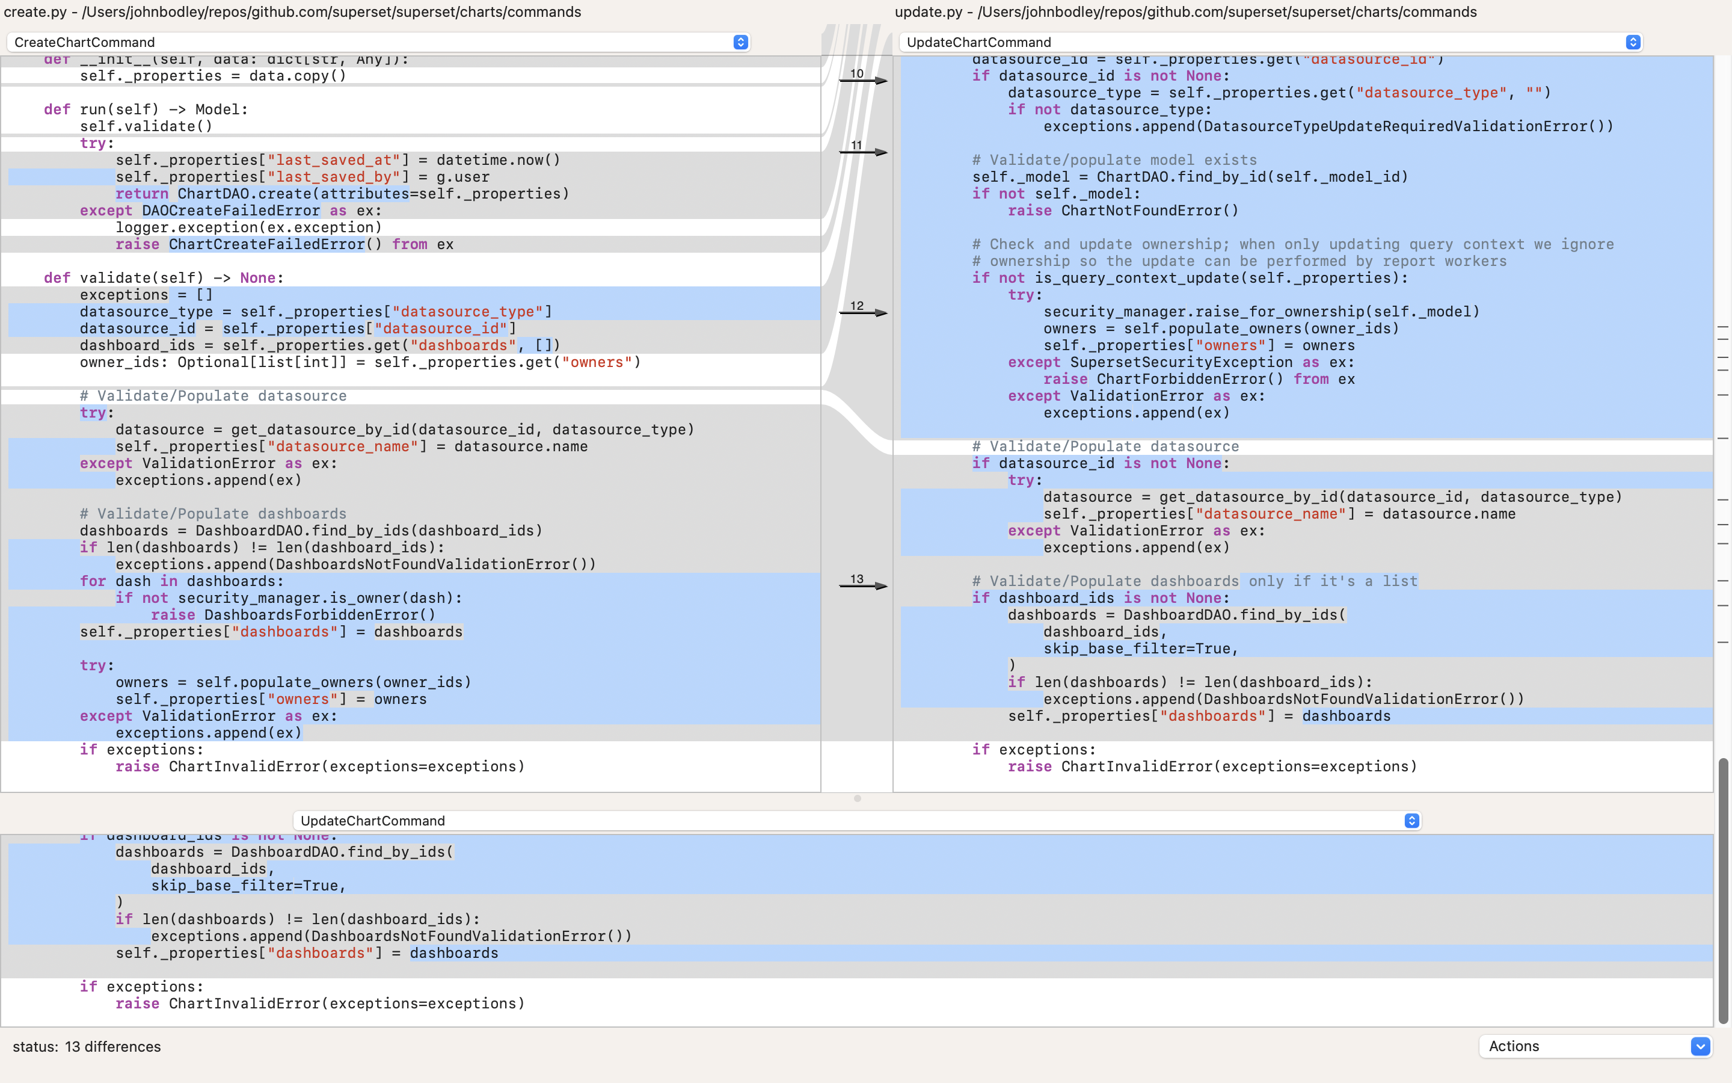
Task: Click the stepper arrows on the CreateChartCommand selector
Action: 741,42
